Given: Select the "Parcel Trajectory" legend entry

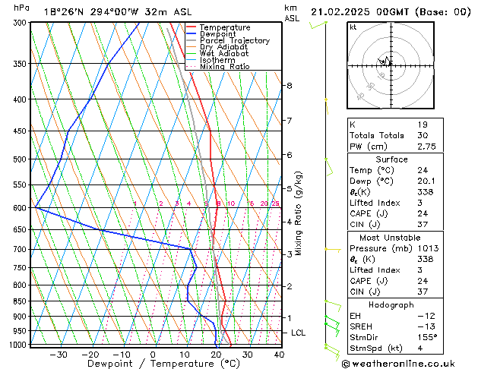Looking at the screenshot, I should [x=235, y=40].
